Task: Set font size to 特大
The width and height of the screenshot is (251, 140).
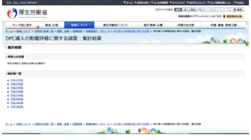Action: tap(193, 10)
